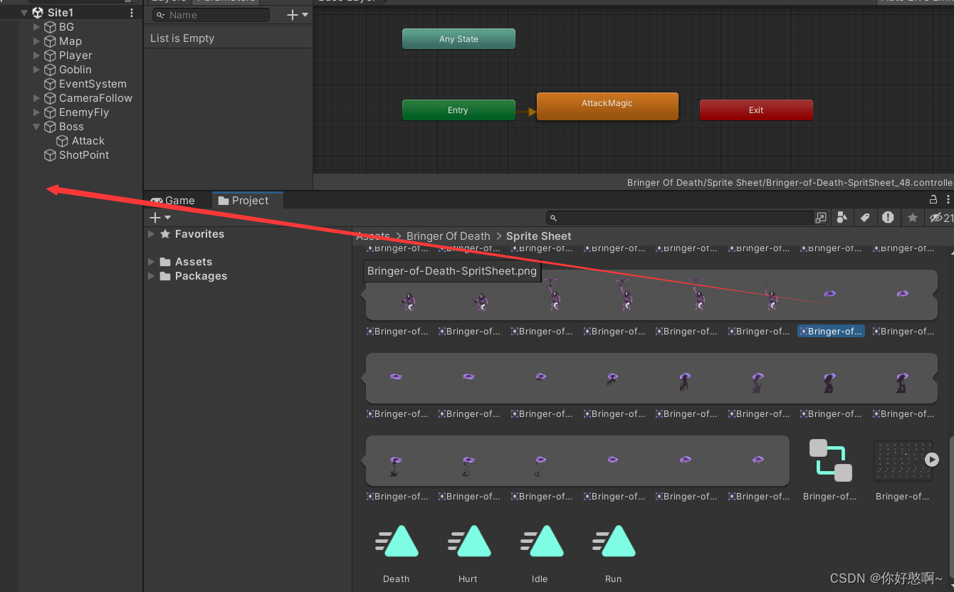The height and width of the screenshot is (592, 954).
Task: Select the Bringer-of sprite sheet texture thumbnail
Action: (x=902, y=460)
